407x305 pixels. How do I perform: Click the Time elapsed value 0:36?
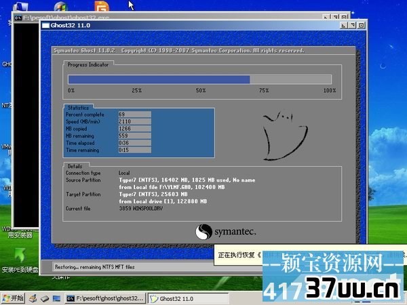(134, 143)
